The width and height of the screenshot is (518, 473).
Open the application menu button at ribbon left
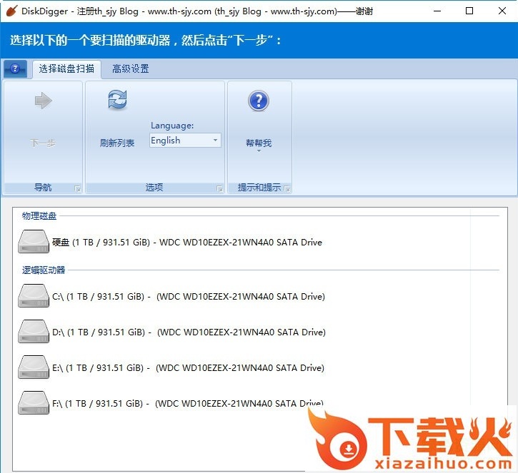15,69
